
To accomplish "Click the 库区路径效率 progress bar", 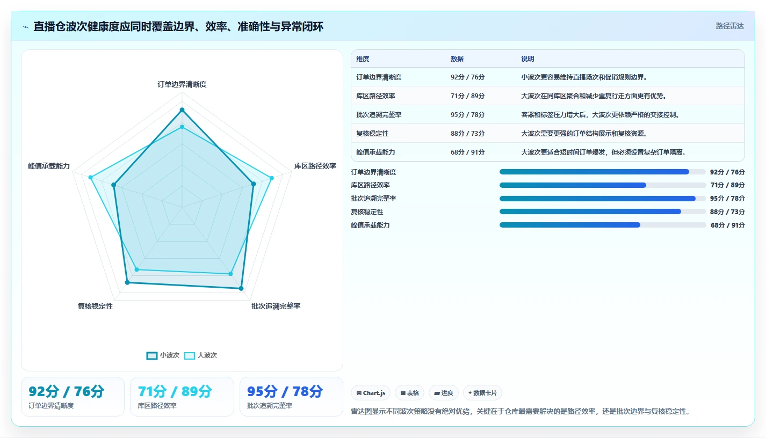I will (x=603, y=185).
